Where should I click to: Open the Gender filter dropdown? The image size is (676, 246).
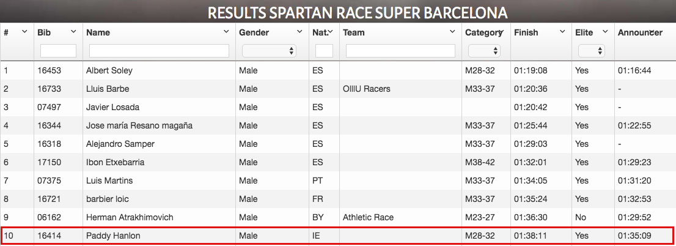pyautogui.click(x=270, y=51)
